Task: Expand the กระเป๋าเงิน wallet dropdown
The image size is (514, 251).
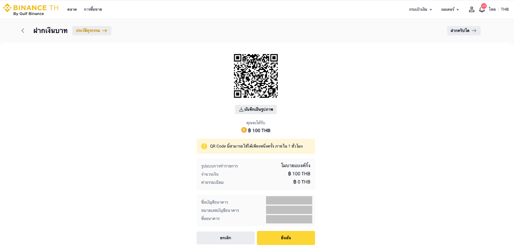Action: 420,10
